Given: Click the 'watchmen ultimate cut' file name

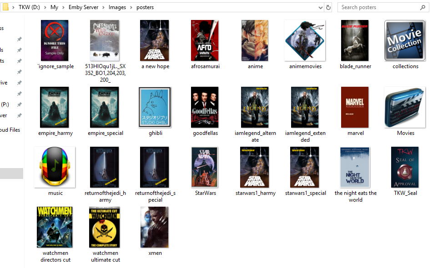Looking at the screenshot, I should [x=106, y=257].
